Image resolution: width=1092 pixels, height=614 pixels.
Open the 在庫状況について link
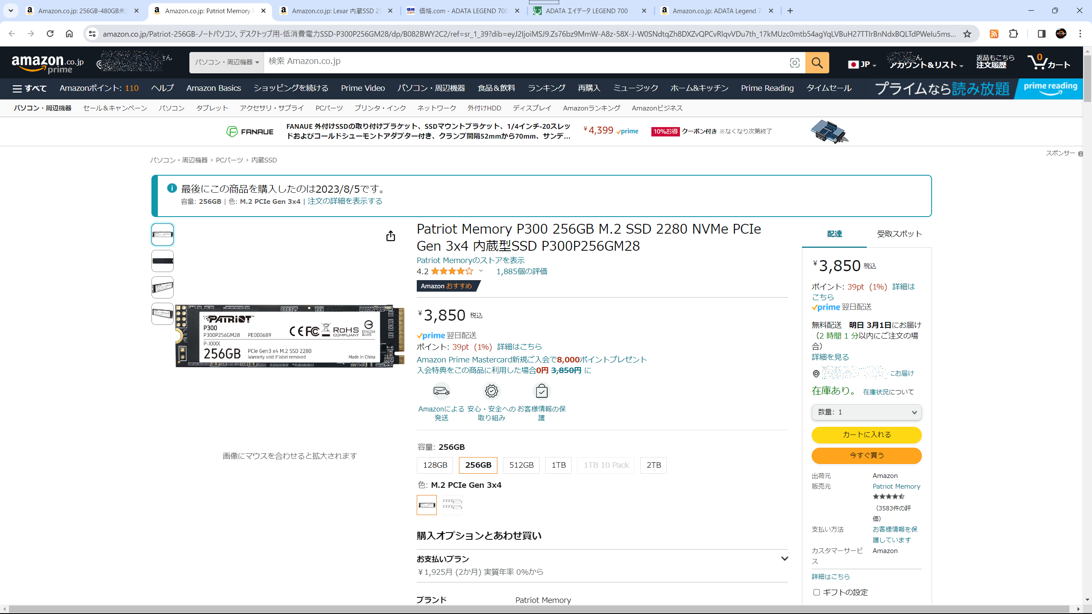pyautogui.click(x=889, y=392)
